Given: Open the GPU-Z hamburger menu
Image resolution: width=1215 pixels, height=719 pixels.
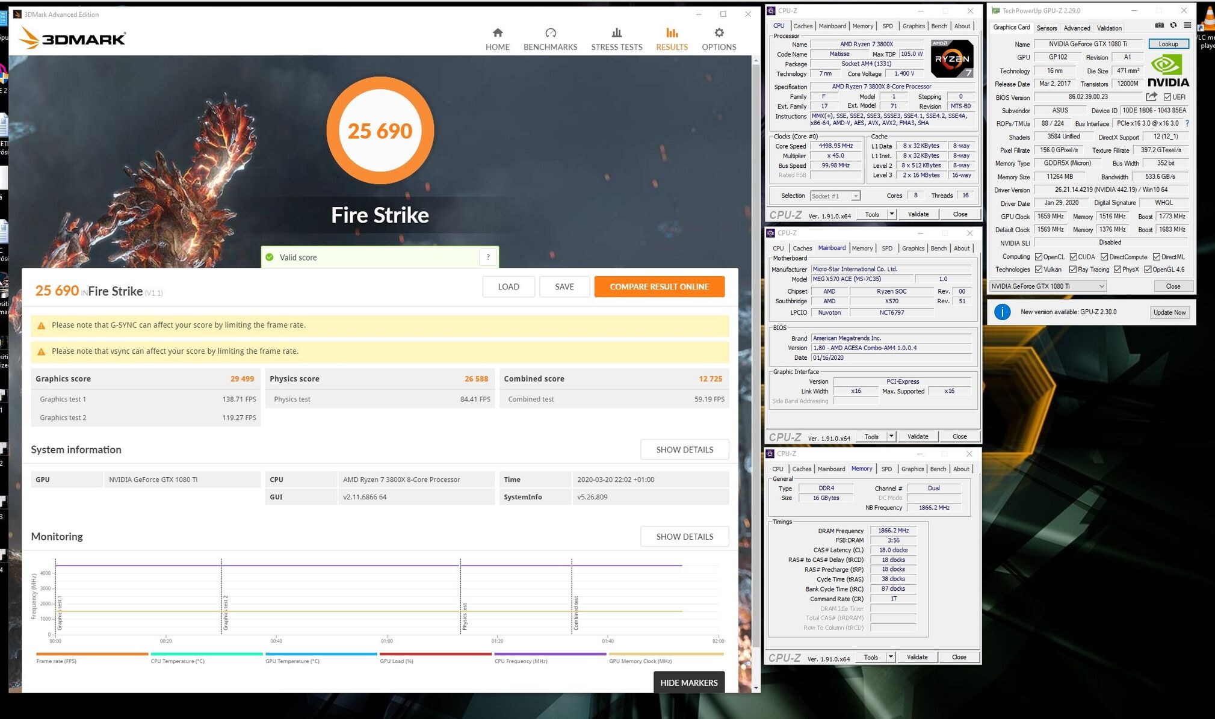Looking at the screenshot, I should pos(1187,25).
